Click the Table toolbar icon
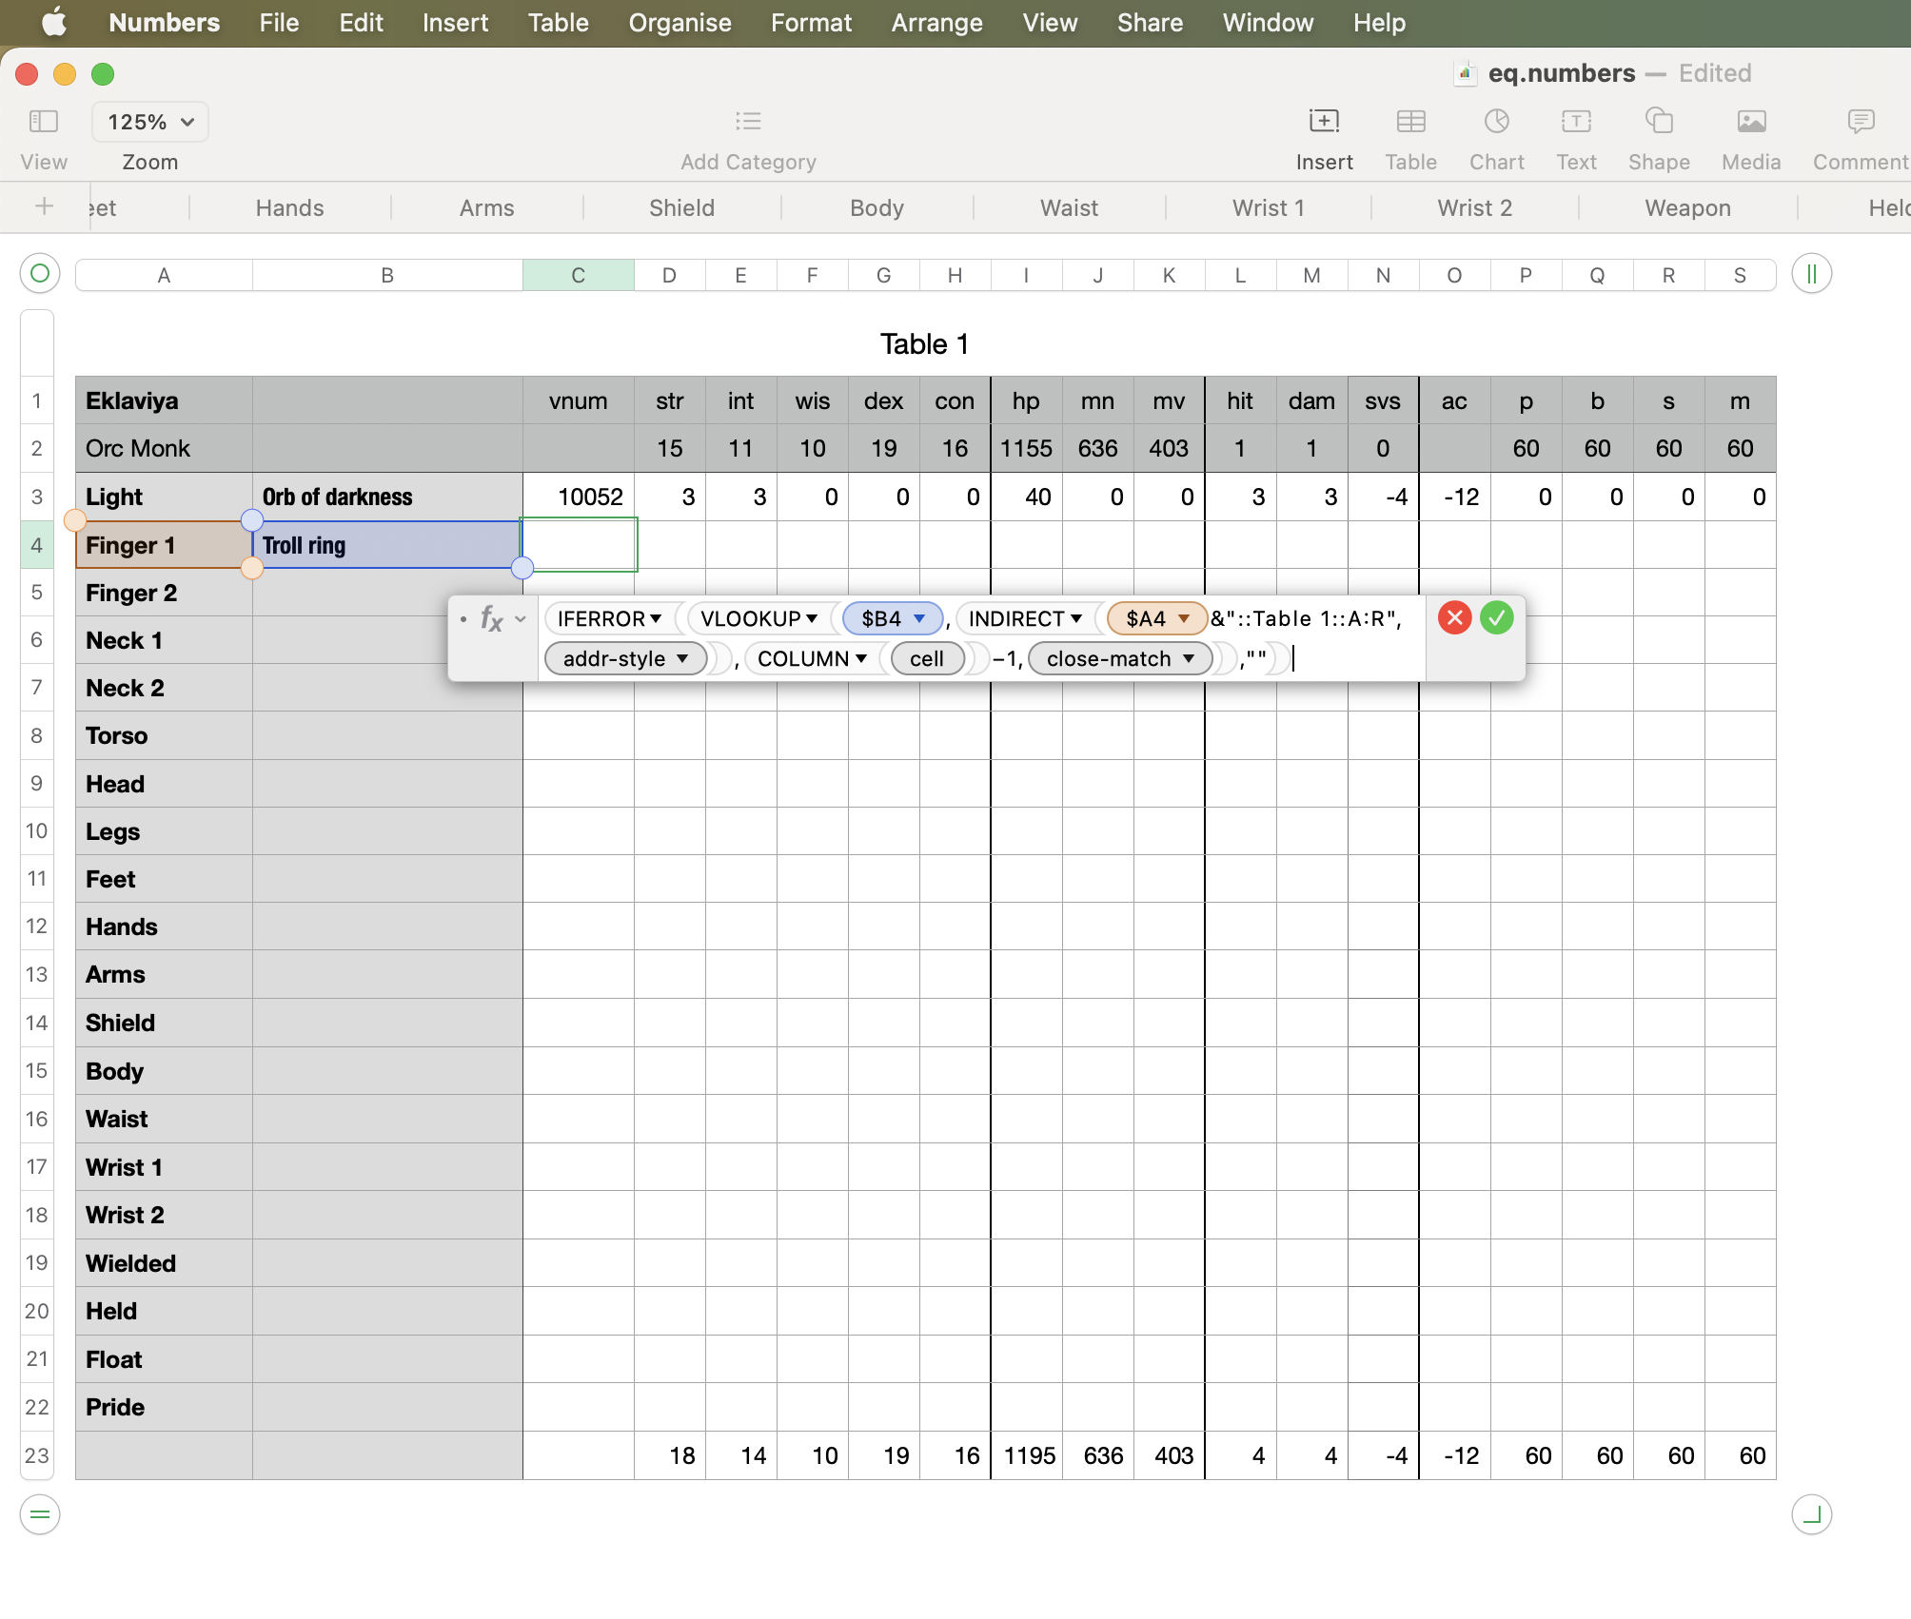 point(1410,122)
